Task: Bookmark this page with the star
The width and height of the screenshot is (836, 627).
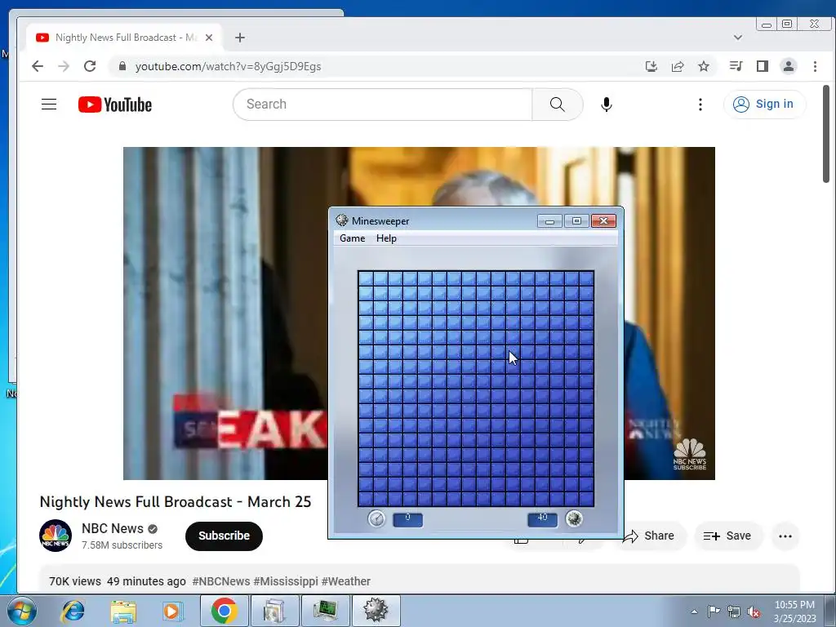Action: pyautogui.click(x=704, y=66)
